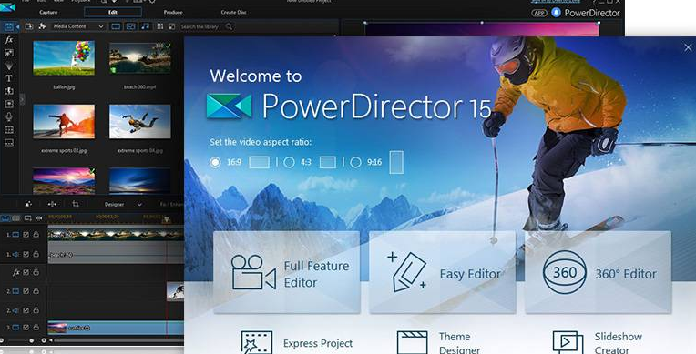The image size is (696, 354).
Task: Open the Title Room T icon
Action: [8, 78]
